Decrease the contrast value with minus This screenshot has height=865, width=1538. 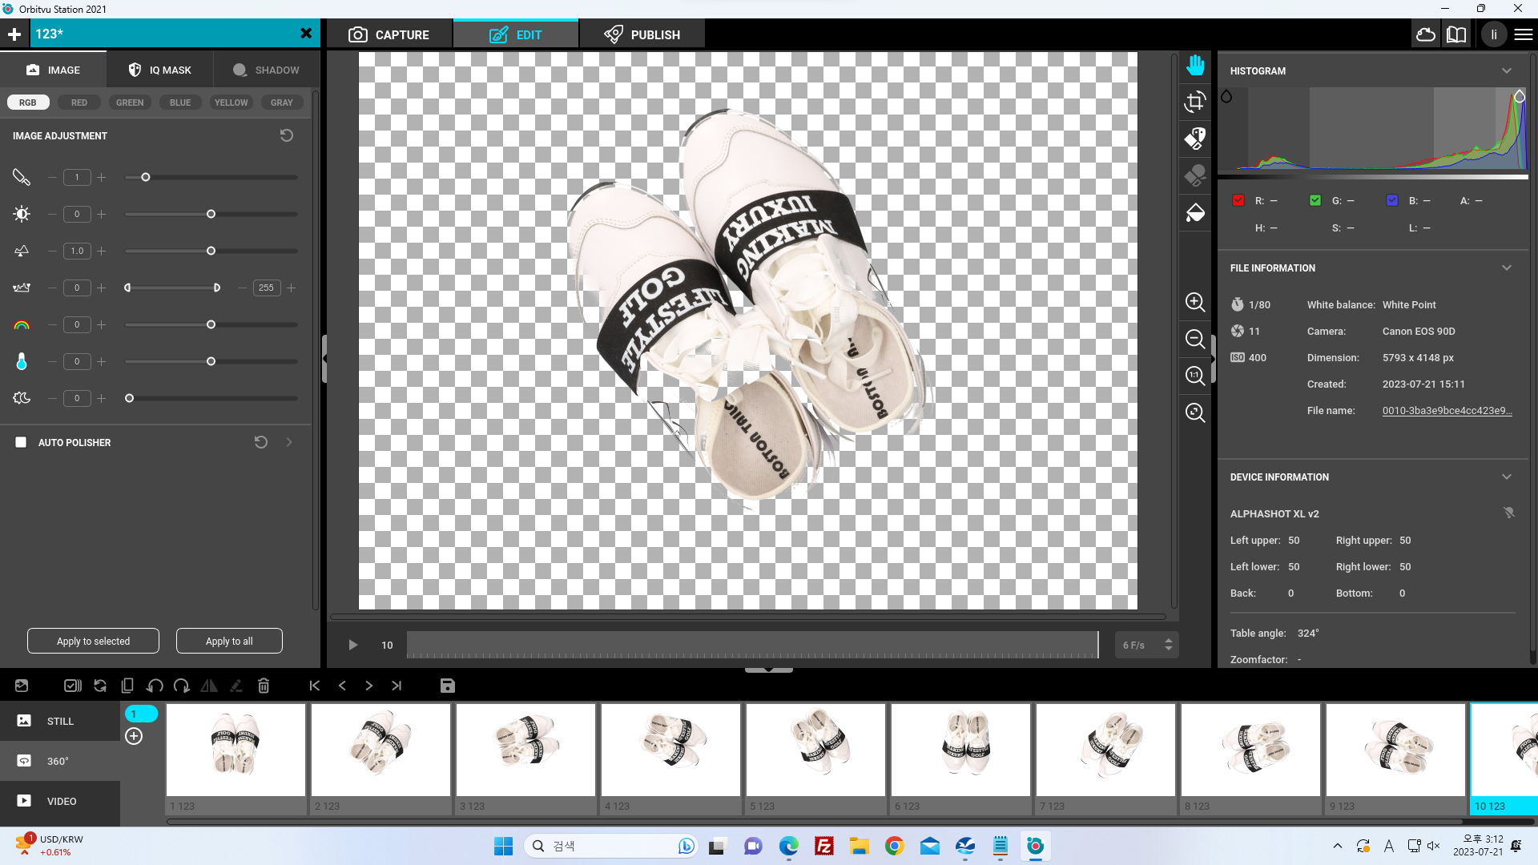click(x=52, y=251)
